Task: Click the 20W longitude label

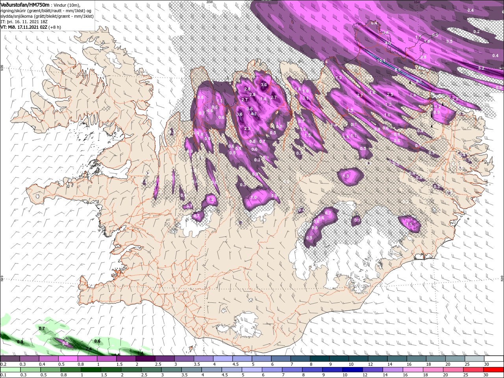Action: tap(210, 2)
